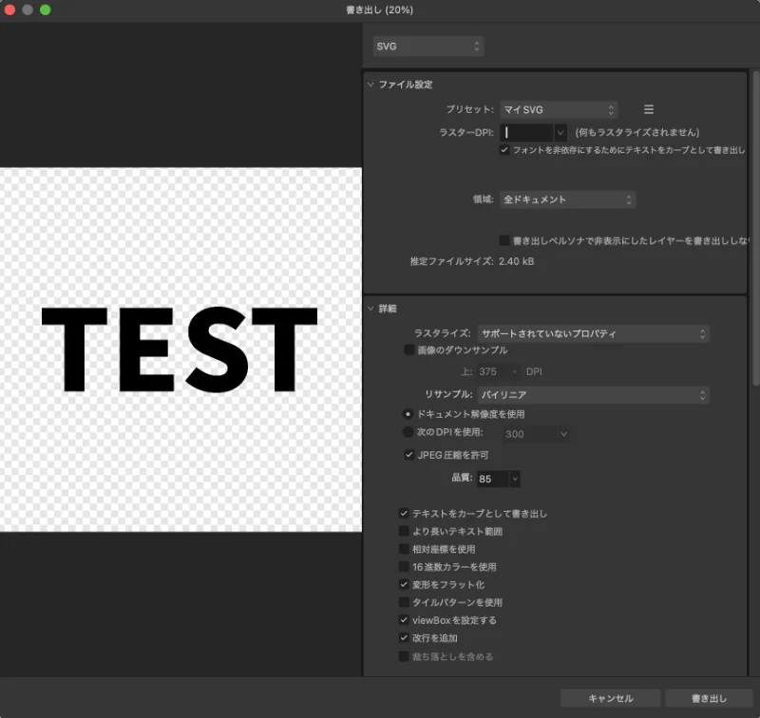760x718 pixels.
Task: Close the export dialog with red button
Action: [x=9, y=9]
